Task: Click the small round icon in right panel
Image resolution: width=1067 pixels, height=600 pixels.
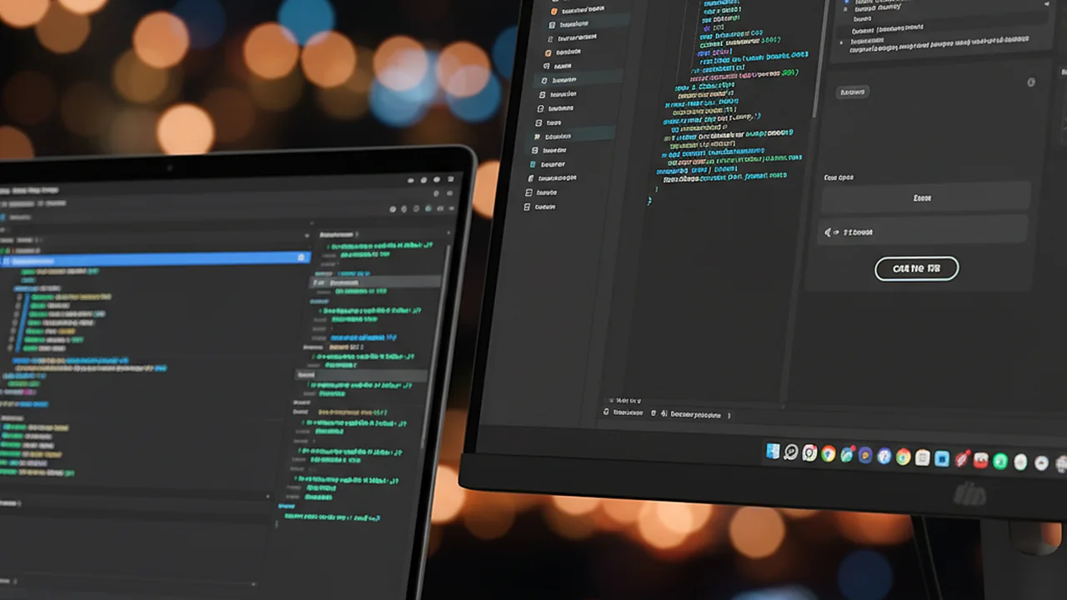Action: [x=1031, y=82]
